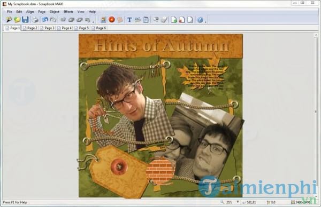Image resolution: width=321 pixels, height=207 pixels.
Task: Add a photo using the portrait icon
Action: 103,20
